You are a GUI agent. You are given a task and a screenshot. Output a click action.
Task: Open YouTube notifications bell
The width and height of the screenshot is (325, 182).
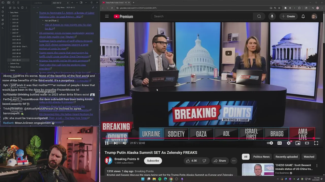[x=303, y=16]
